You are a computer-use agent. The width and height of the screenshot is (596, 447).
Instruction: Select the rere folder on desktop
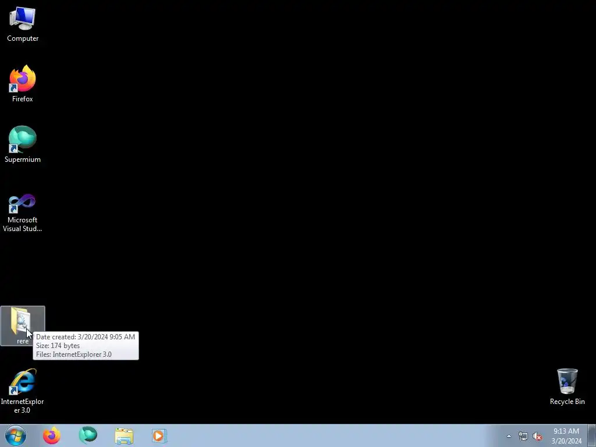point(23,326)
